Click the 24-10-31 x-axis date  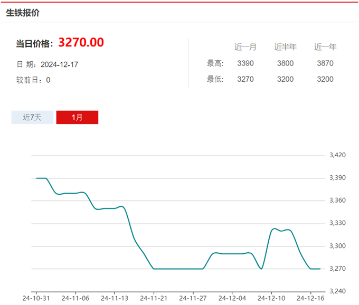(x=36, y=298)
